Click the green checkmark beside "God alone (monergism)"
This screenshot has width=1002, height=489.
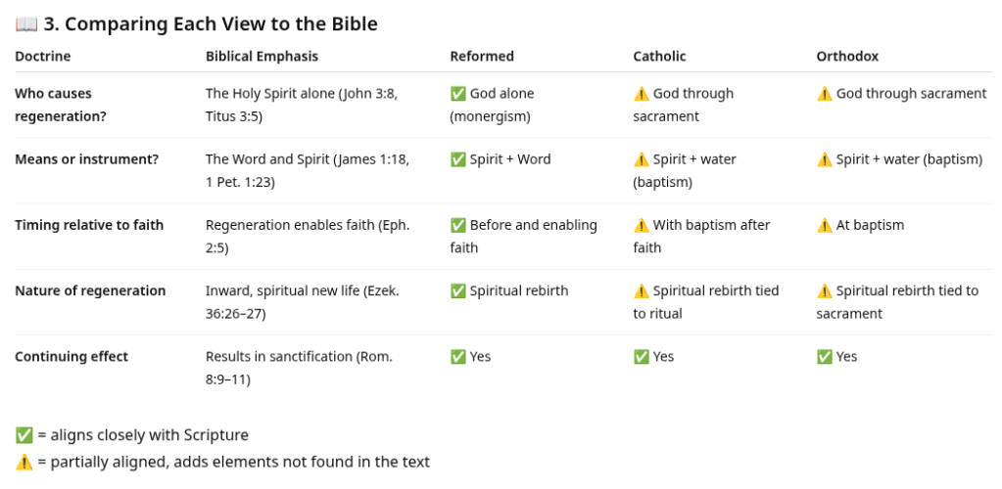tap(457, 94)
